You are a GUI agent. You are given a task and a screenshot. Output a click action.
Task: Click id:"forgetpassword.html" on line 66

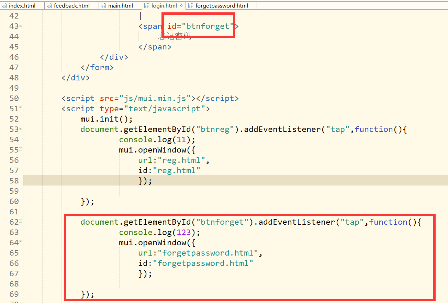coord(196,263)
